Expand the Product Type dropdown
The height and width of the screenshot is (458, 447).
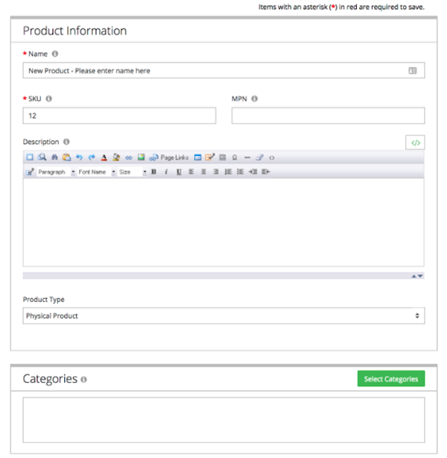pyautogui.click(x=223, y=316)
